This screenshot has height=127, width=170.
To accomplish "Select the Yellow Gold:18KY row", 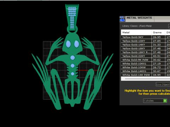I will click(x=146, y=48).
